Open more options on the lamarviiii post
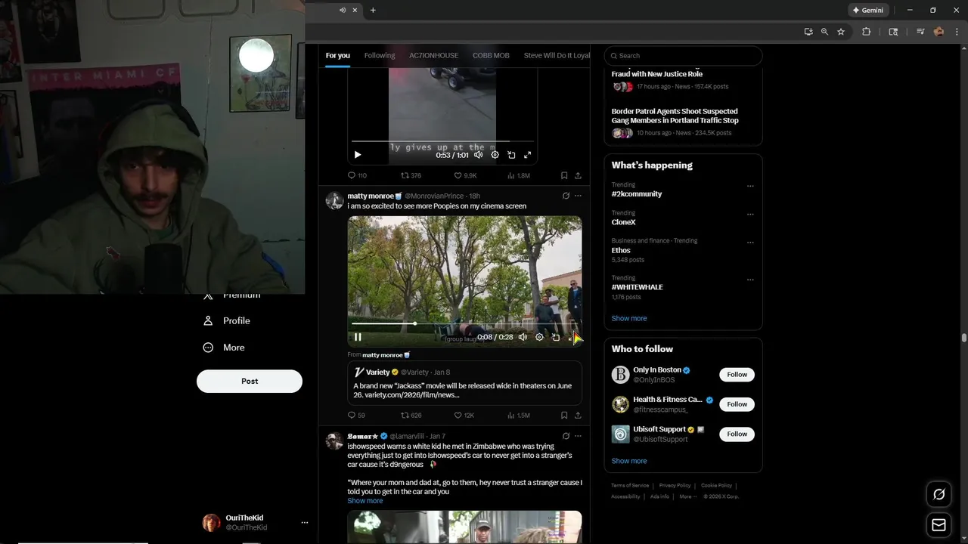The width and height of the screenshot is (968, 544). tap(578, 436)
